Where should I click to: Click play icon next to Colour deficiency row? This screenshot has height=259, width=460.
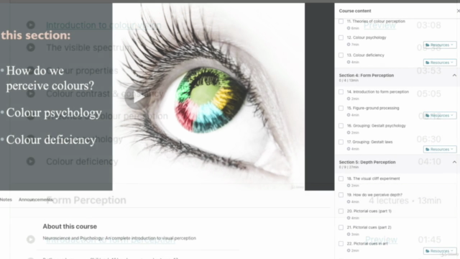click(31, 161)
